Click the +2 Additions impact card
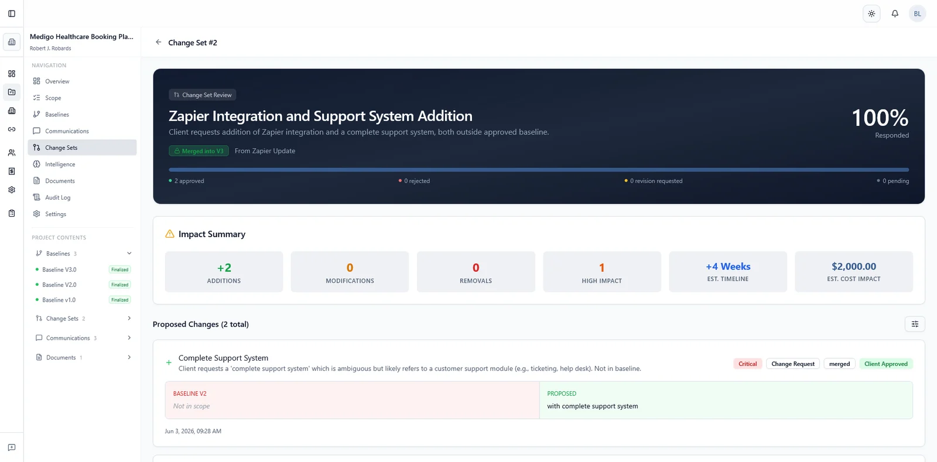 pos(224,272)
